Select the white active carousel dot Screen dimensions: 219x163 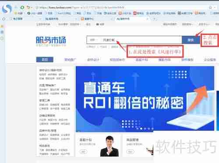coord(141,129)
